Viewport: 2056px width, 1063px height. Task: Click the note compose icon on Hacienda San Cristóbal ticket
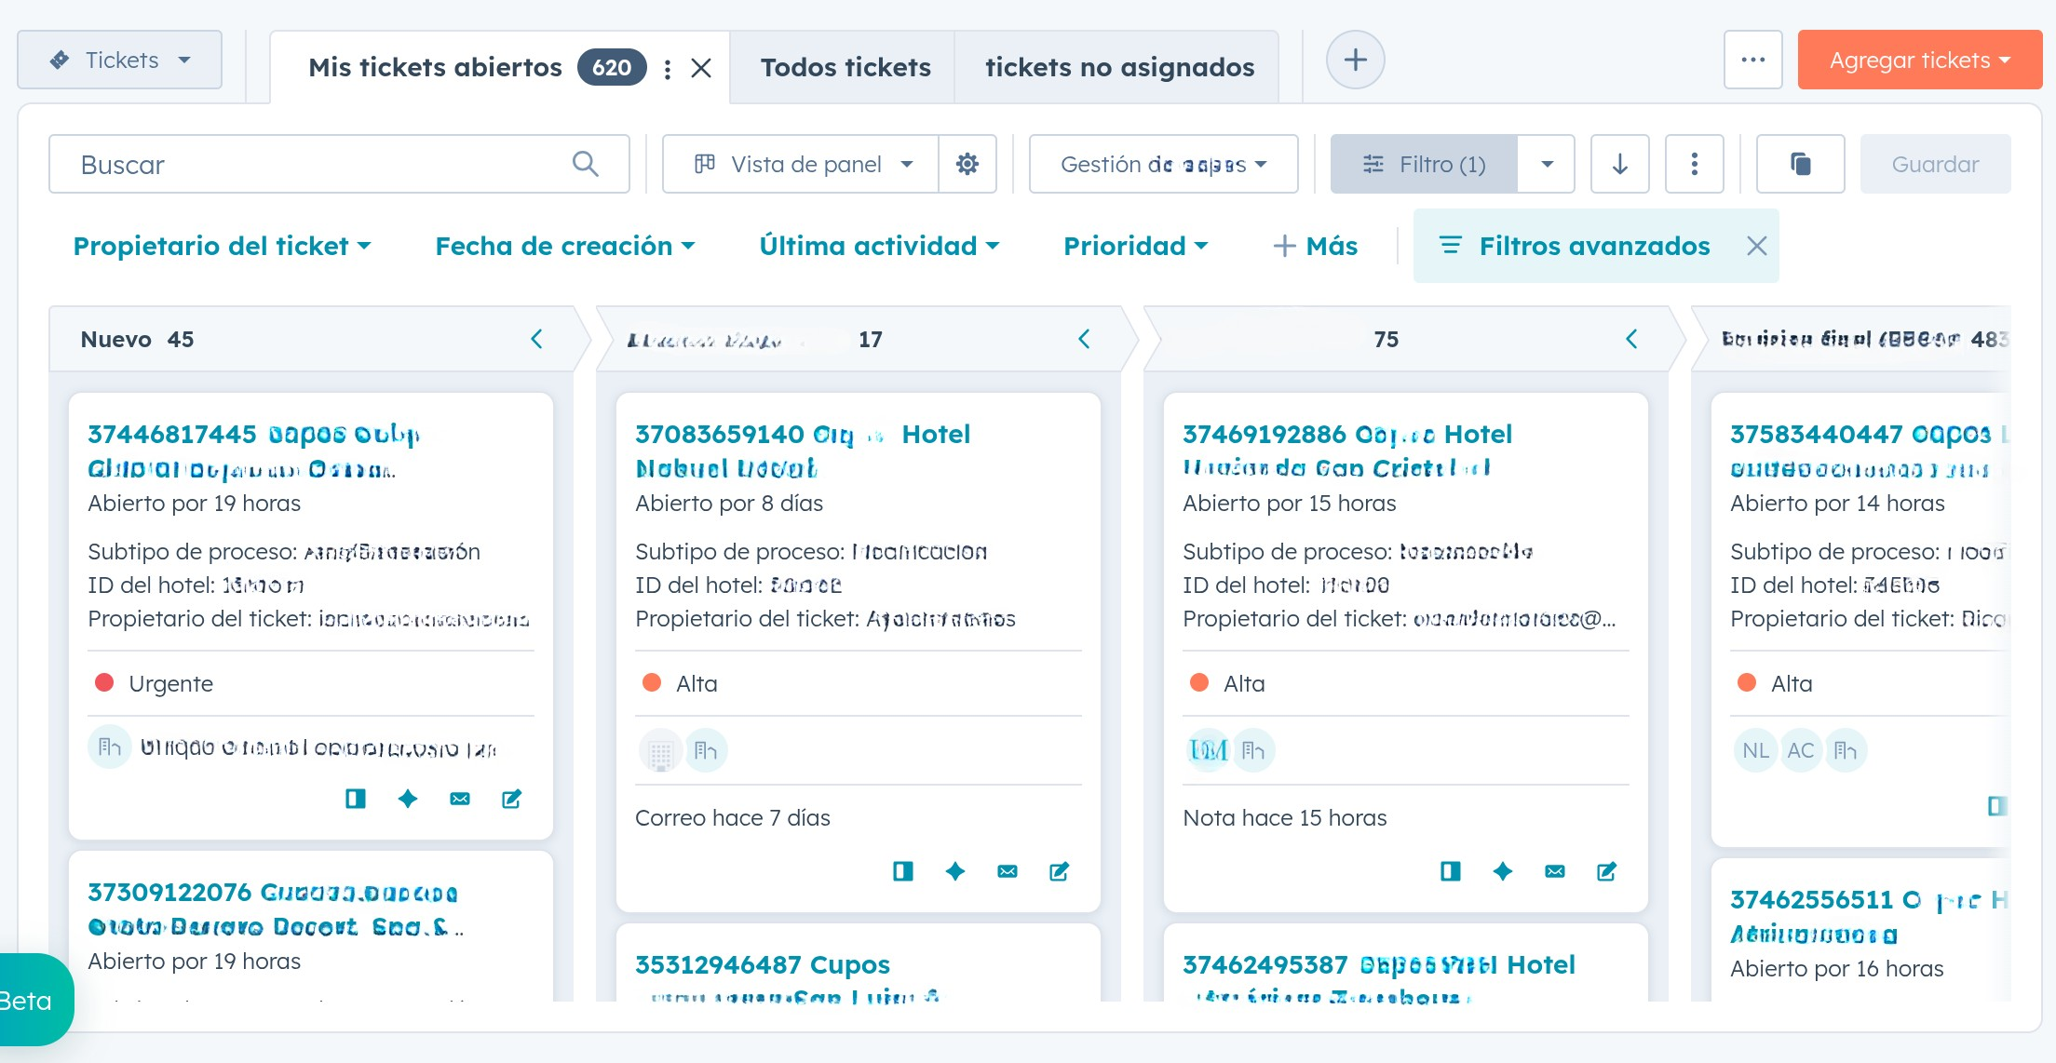[1606, 872]
